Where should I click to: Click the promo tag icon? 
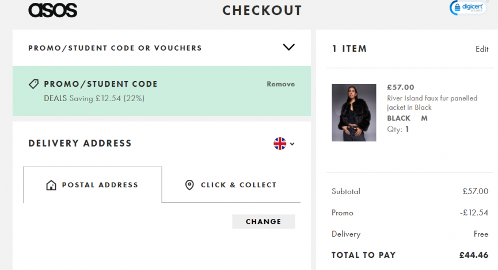click(x=34, y=84)
